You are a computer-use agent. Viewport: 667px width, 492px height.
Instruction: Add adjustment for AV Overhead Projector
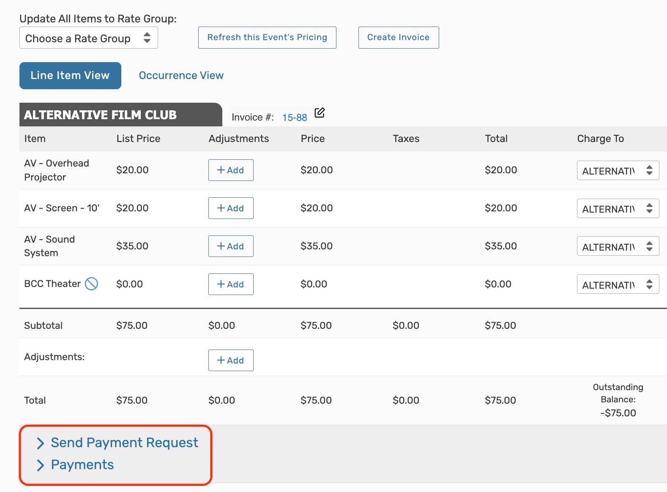click(231, 170)
